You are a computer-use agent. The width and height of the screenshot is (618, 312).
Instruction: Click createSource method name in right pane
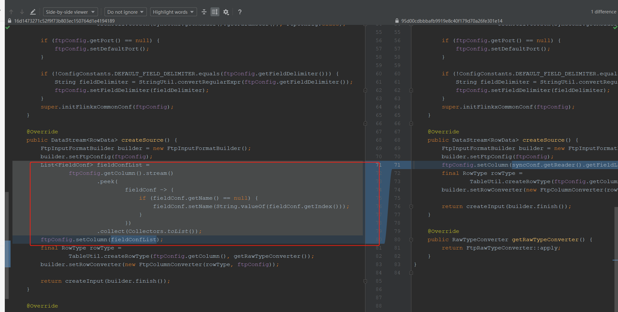click(543, 140)
